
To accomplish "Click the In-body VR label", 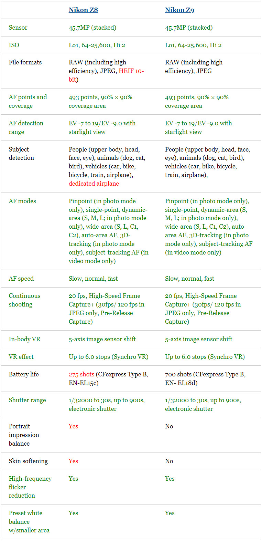I will 25,339.
